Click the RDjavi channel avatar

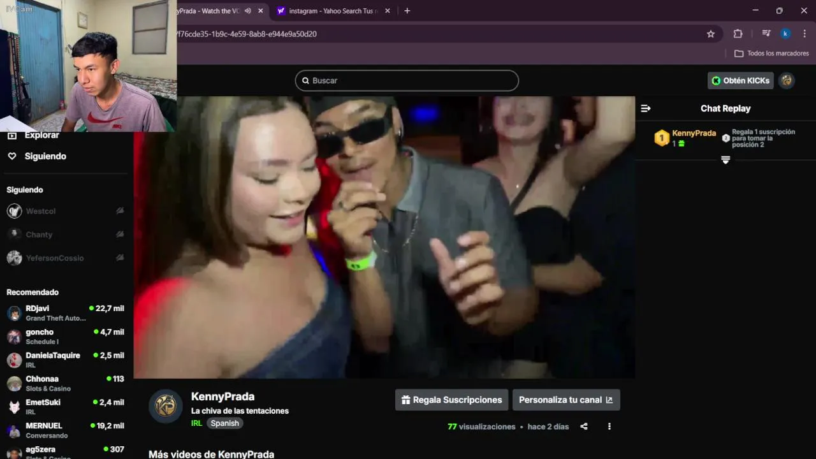coord(14,313)
